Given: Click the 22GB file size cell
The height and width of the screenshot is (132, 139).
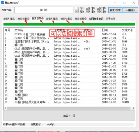Looking at the screenshot, I should pyautogui.click(x=124, y=59).
